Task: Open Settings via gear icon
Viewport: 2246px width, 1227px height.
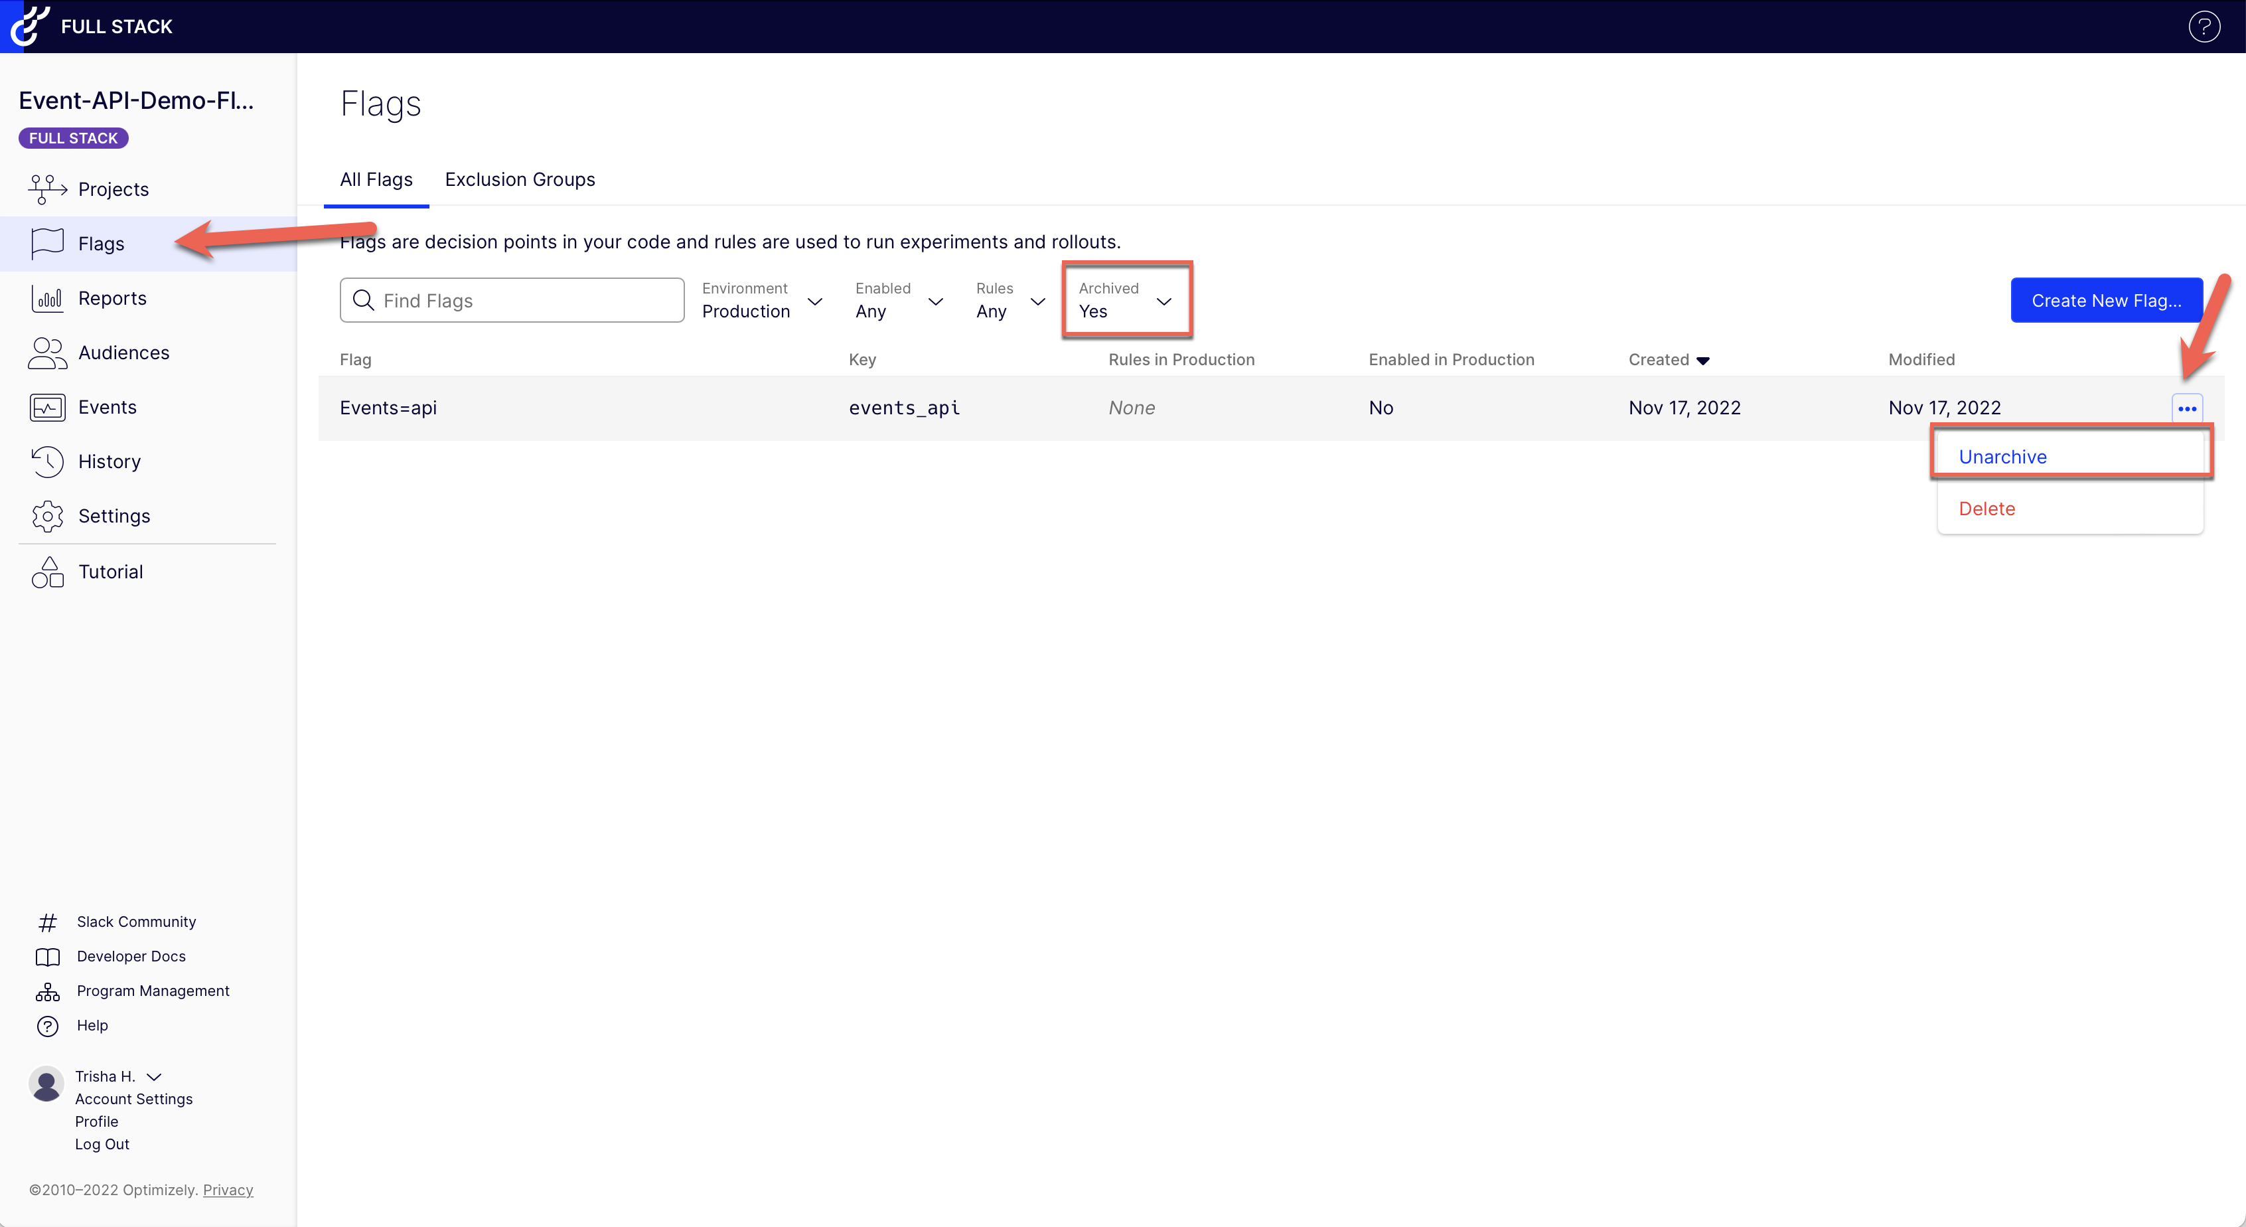Action: tap(47, 517)
